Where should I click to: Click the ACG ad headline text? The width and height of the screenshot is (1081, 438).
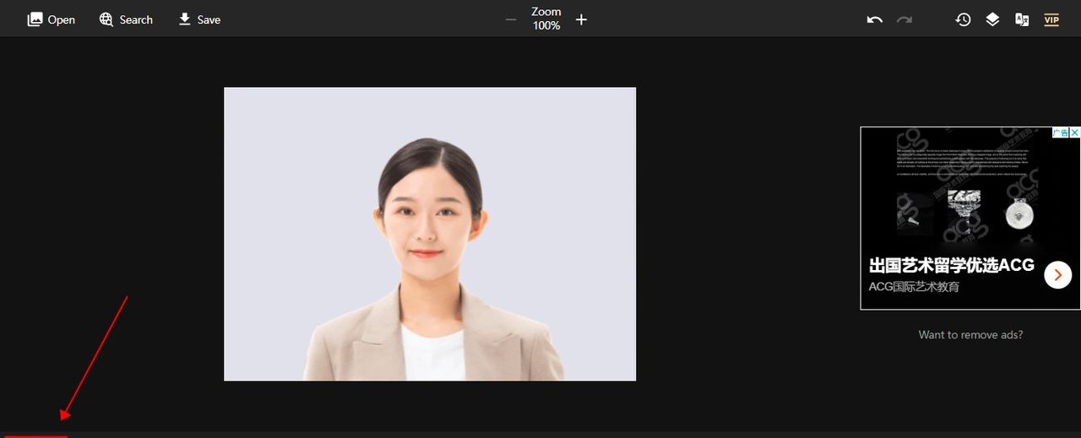pyautogui.click(x=951, y=265)
